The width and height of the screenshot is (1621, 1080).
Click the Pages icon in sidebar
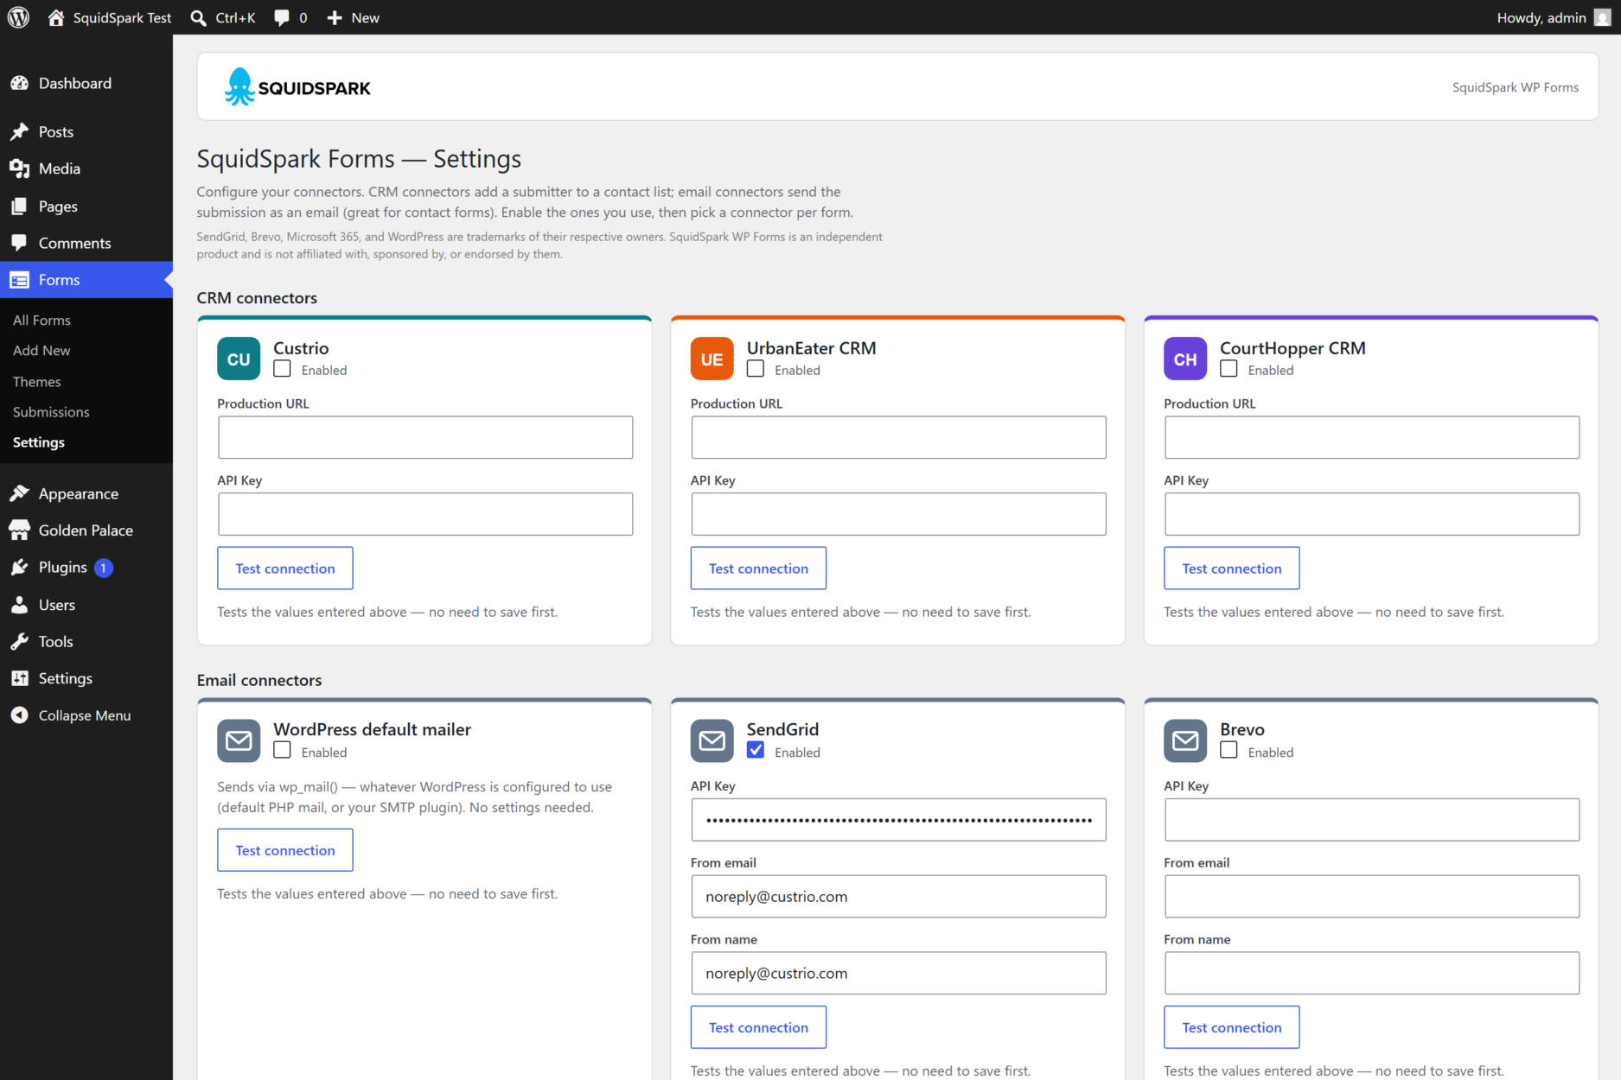19,206
